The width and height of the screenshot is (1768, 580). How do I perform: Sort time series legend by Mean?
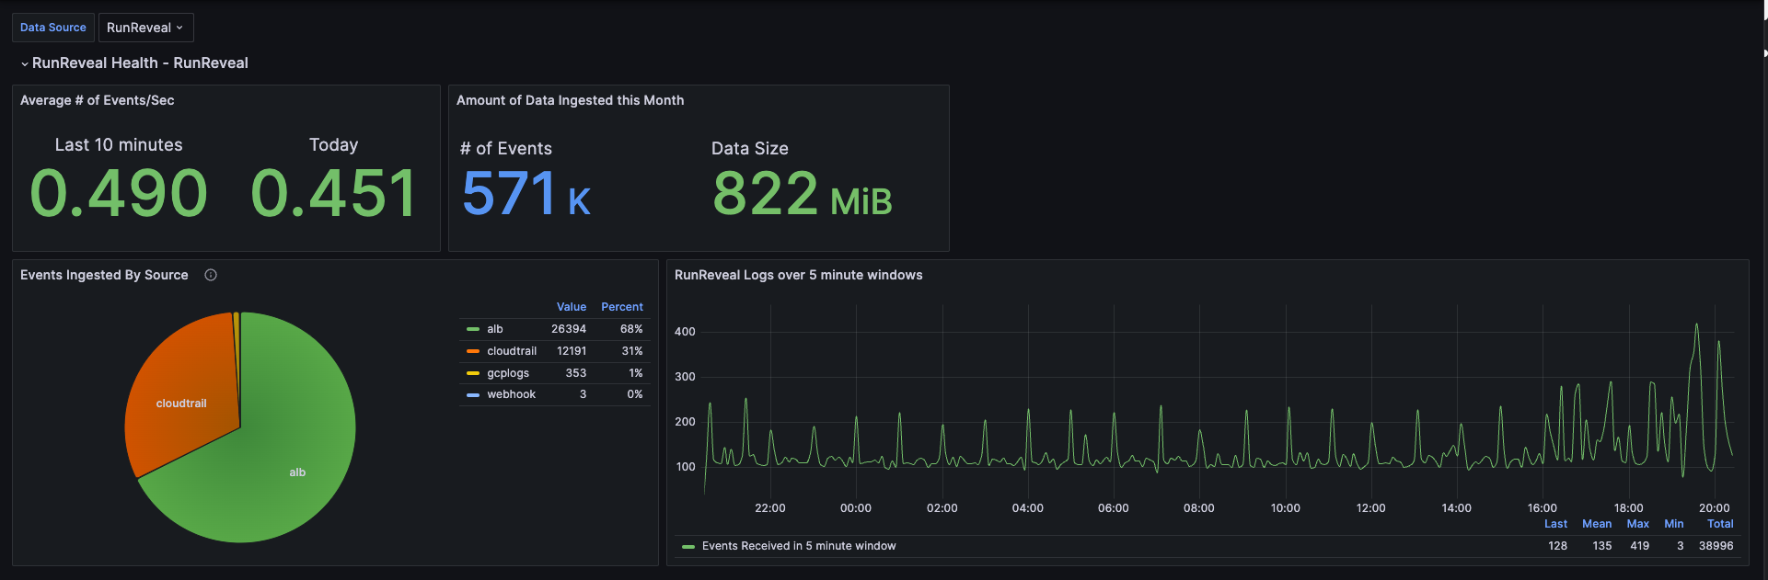1596,524
